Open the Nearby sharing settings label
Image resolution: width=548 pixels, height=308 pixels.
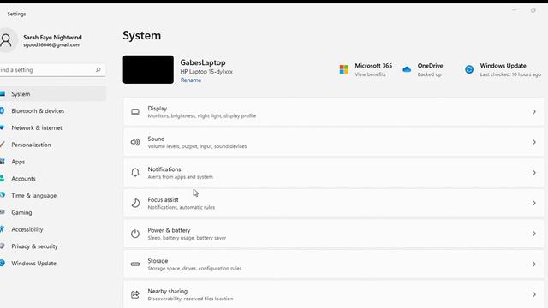168,291
